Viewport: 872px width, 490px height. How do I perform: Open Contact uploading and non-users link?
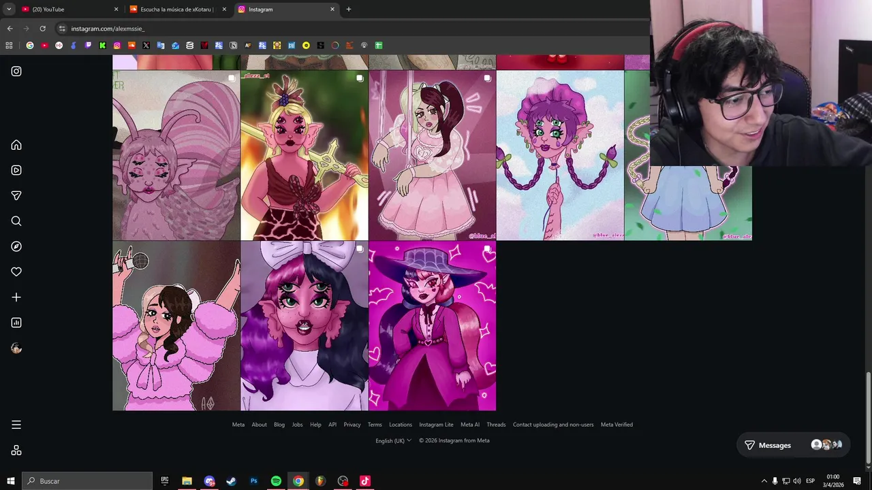(x=553, y=425)
